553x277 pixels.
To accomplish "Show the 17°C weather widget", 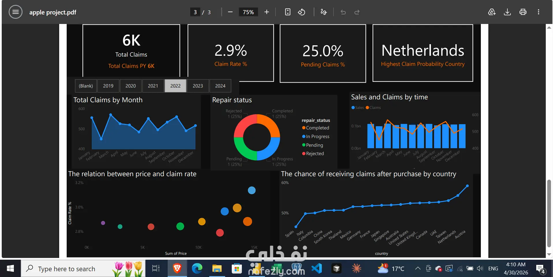I will [x=391, y=269].
